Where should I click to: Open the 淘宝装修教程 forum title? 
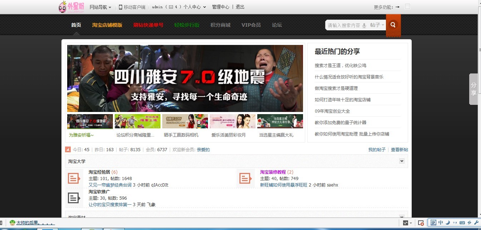click(x=273, y=172)
